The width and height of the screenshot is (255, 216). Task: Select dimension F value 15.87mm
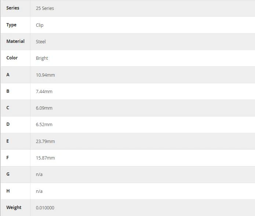coord(45,158)
